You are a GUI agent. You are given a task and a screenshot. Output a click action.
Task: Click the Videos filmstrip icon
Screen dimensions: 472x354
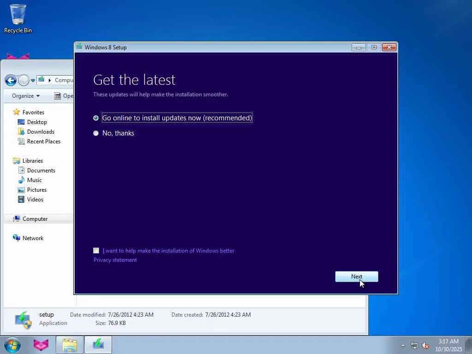click(21, 199)
